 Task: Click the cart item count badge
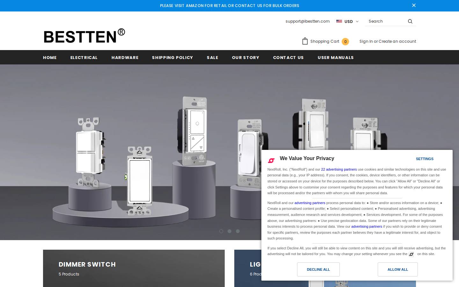click(345, 41)
